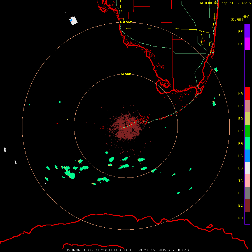
Task: Click the biological clutter at radar center
Action: [127, 127]
